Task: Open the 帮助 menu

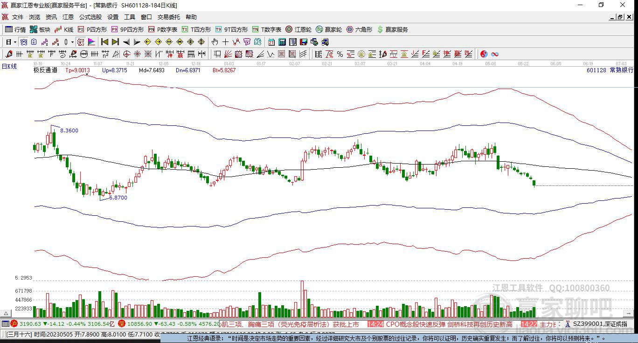Action: (x=191, y=17)
